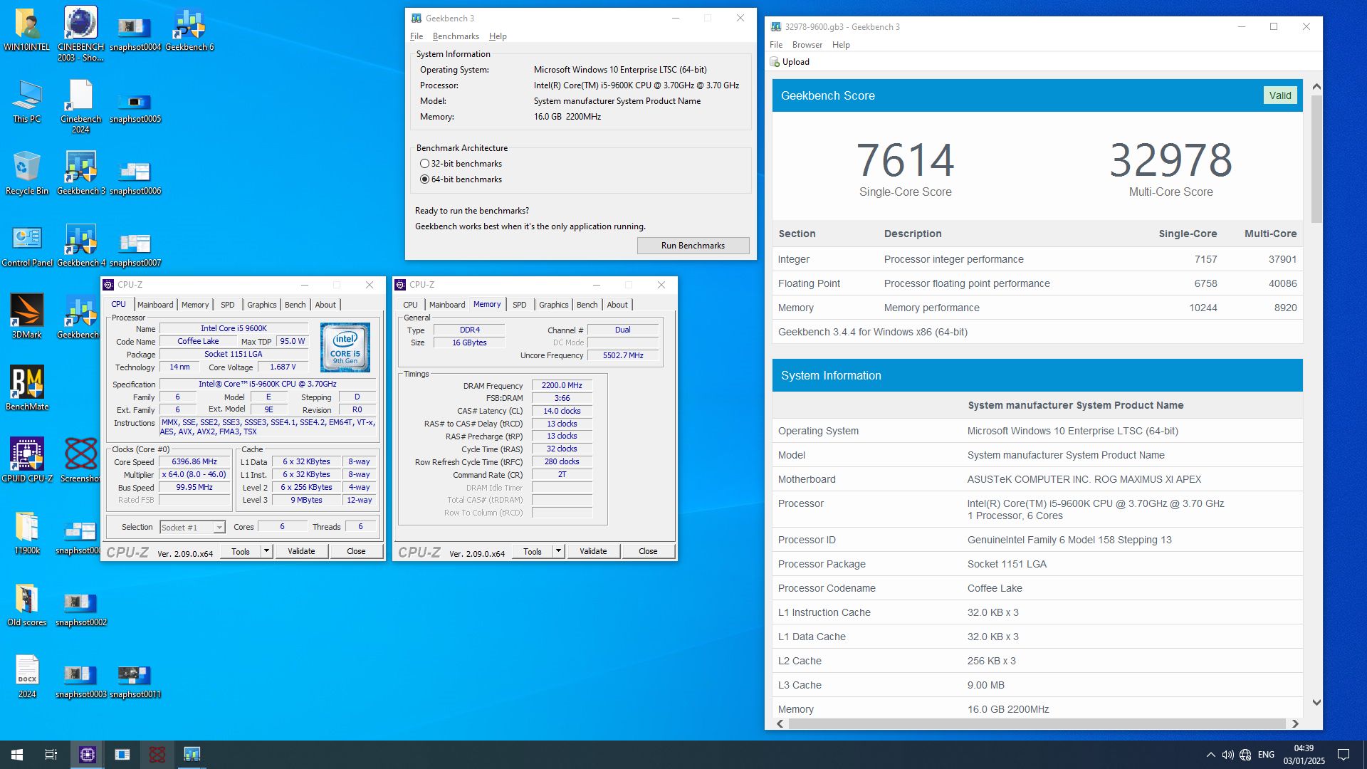This screenshot has width=1367, height=769.
Task: Open the 11900k folder icon
Action: [x=27, y=533]
